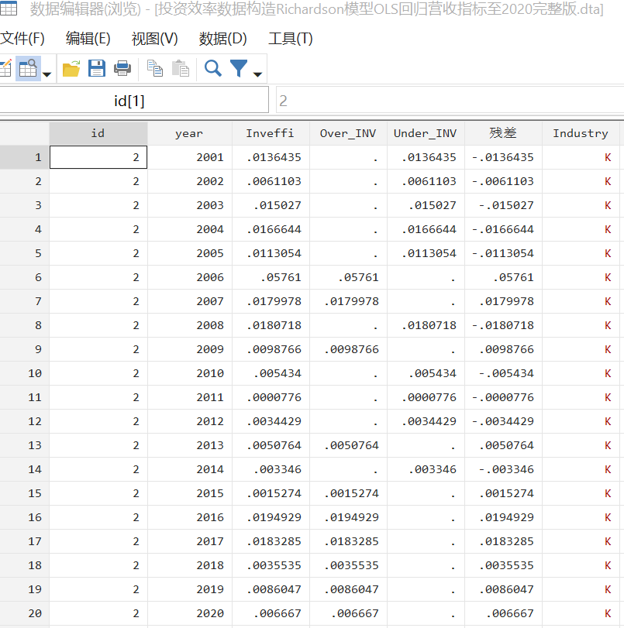Click the print icon

click(x=122, y=69)
